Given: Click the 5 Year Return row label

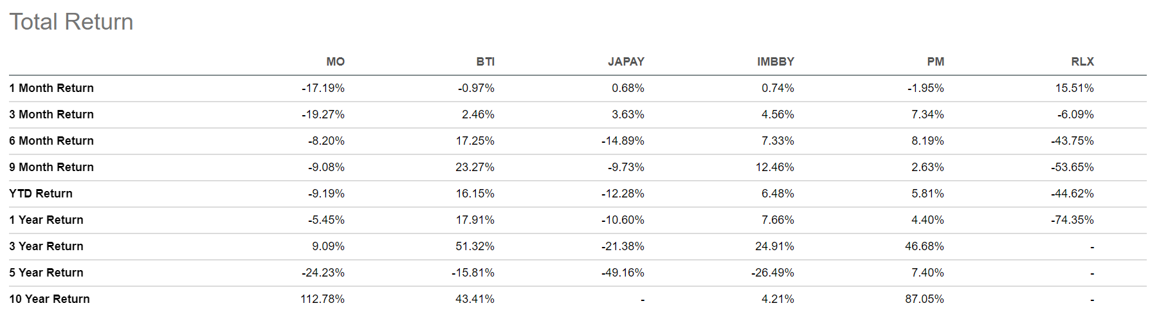Looking at the screenshot, I should pyautogui.click(x=46, y=273).
